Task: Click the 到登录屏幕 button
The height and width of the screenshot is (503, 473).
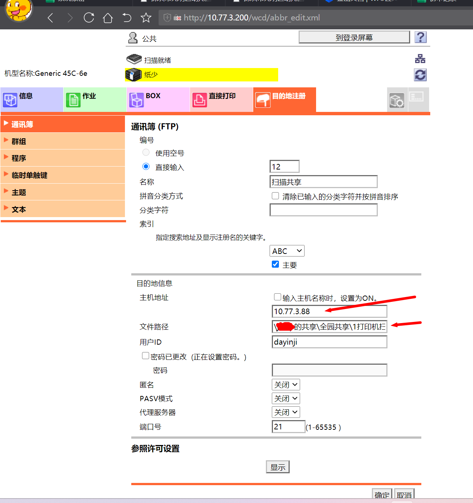Action: 354,37
